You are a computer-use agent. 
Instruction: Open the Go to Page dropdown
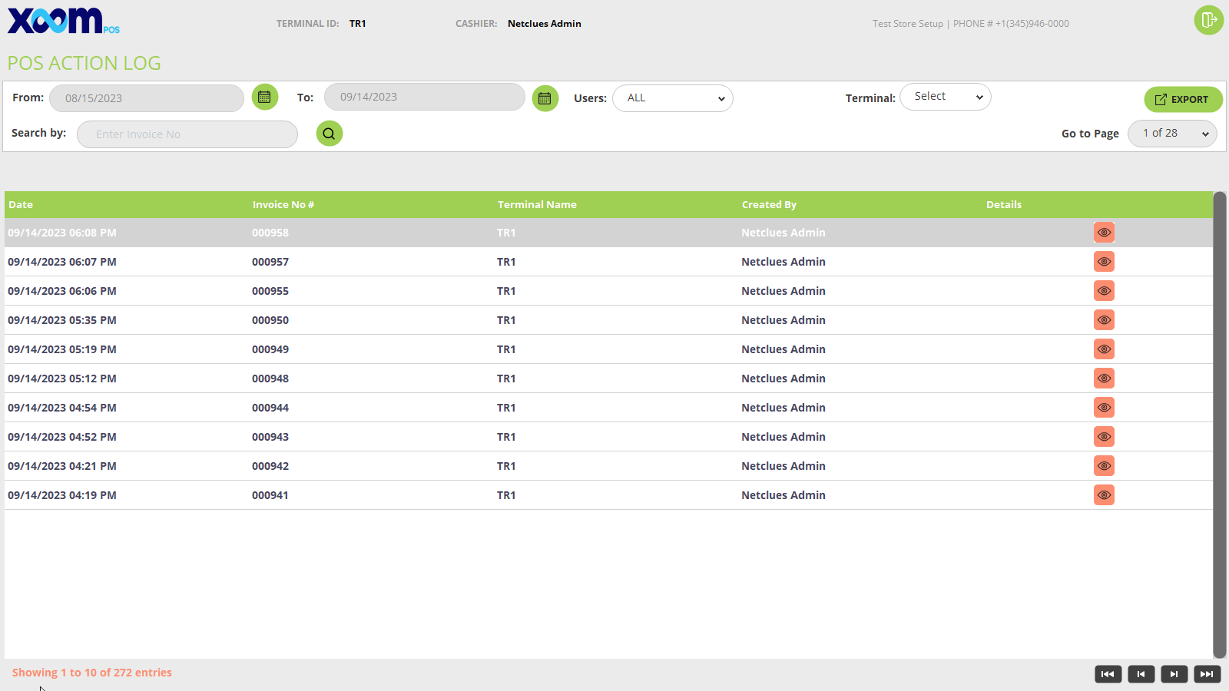tap(1172, 134)
